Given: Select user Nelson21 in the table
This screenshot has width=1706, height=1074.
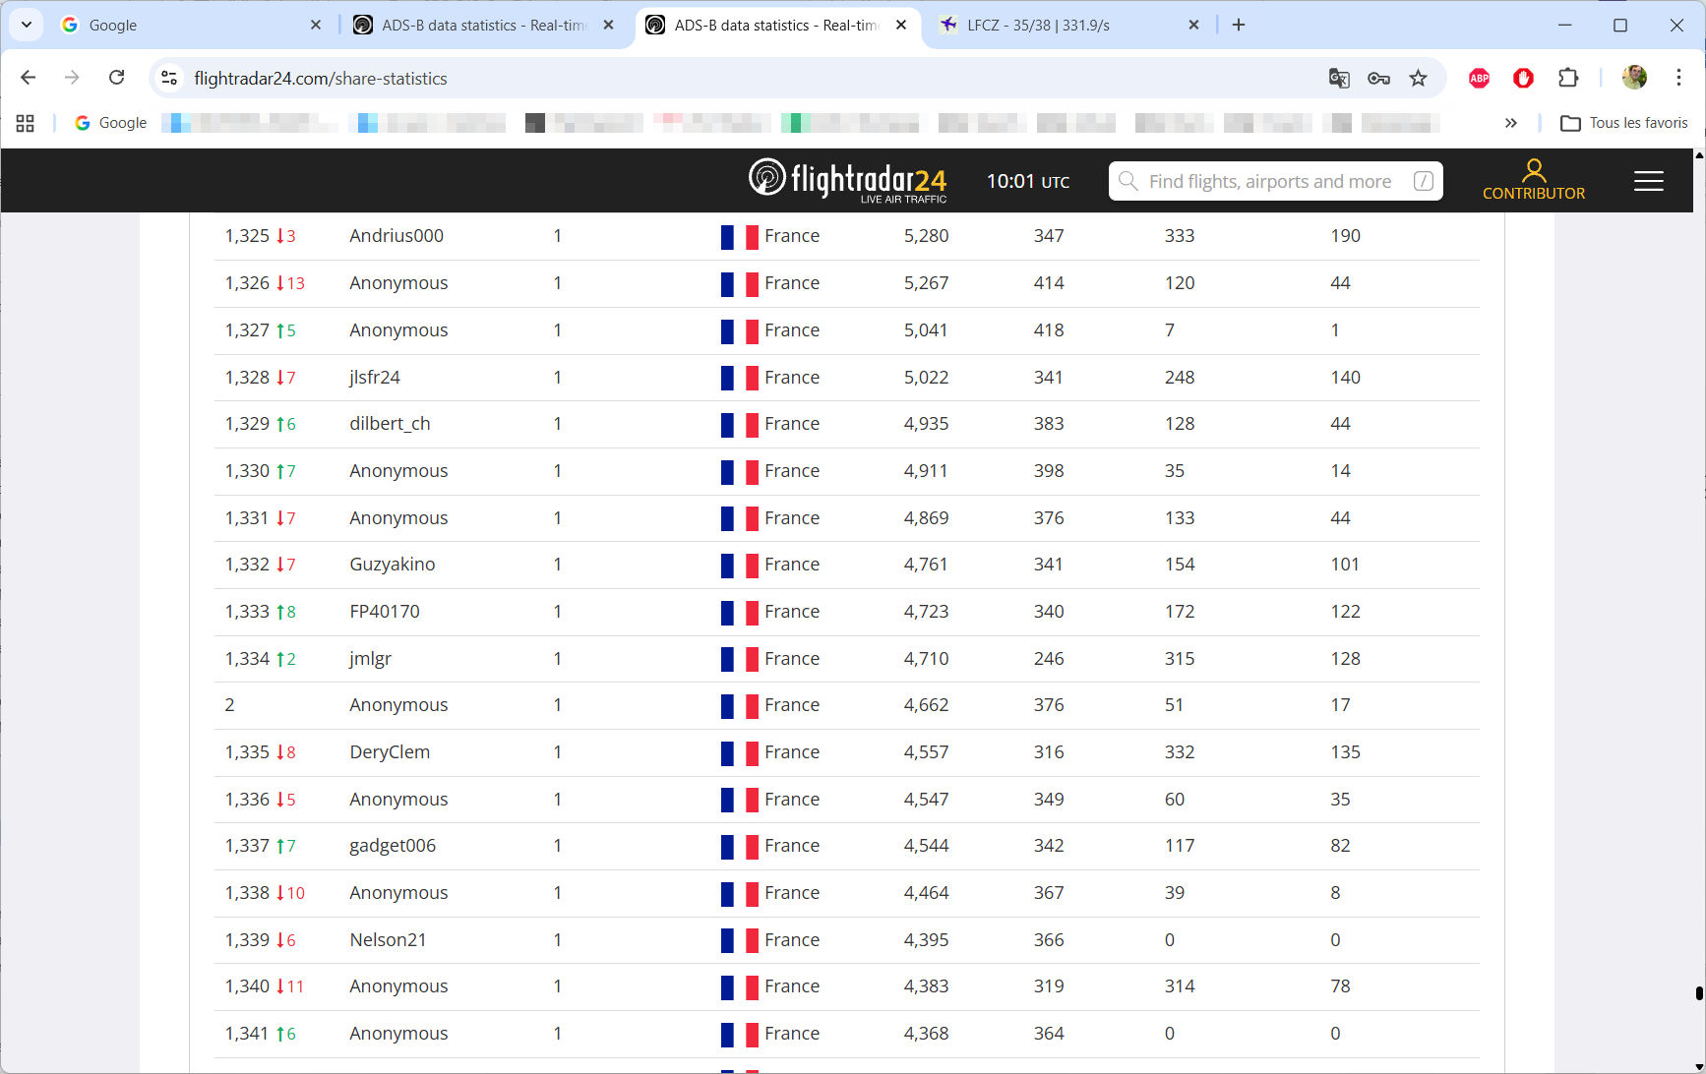Looking at the screenshot, I should click(x=388, y=940).
